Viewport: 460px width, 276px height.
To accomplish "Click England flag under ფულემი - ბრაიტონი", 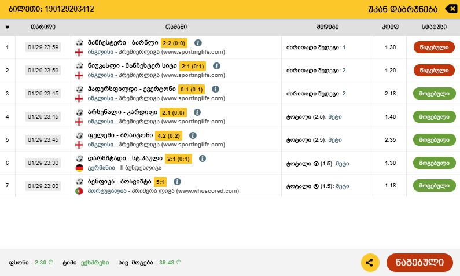I will [x=79, y=145].
